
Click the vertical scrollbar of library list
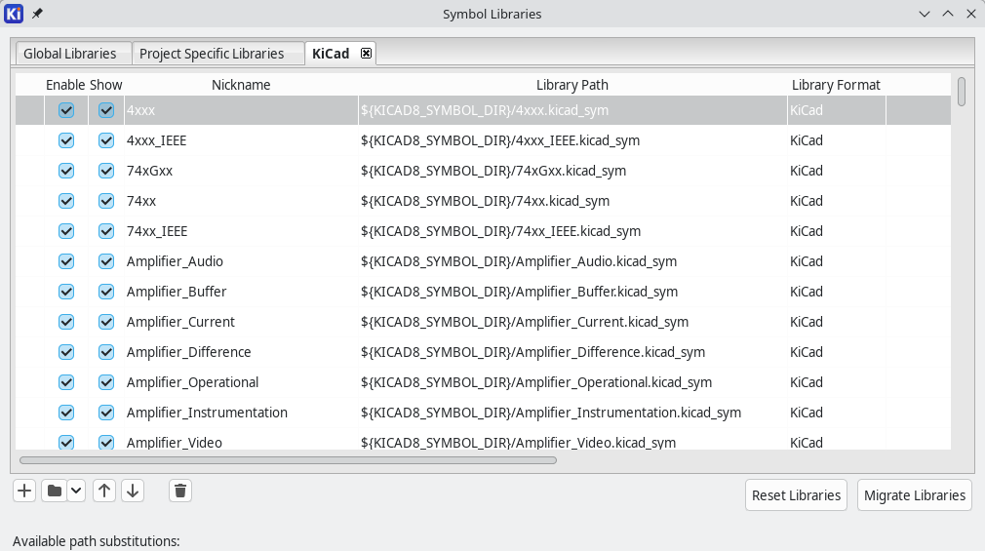pos(962,92)
